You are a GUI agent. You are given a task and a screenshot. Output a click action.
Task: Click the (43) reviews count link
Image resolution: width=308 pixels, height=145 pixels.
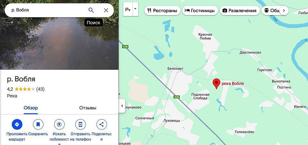point(40,89)
